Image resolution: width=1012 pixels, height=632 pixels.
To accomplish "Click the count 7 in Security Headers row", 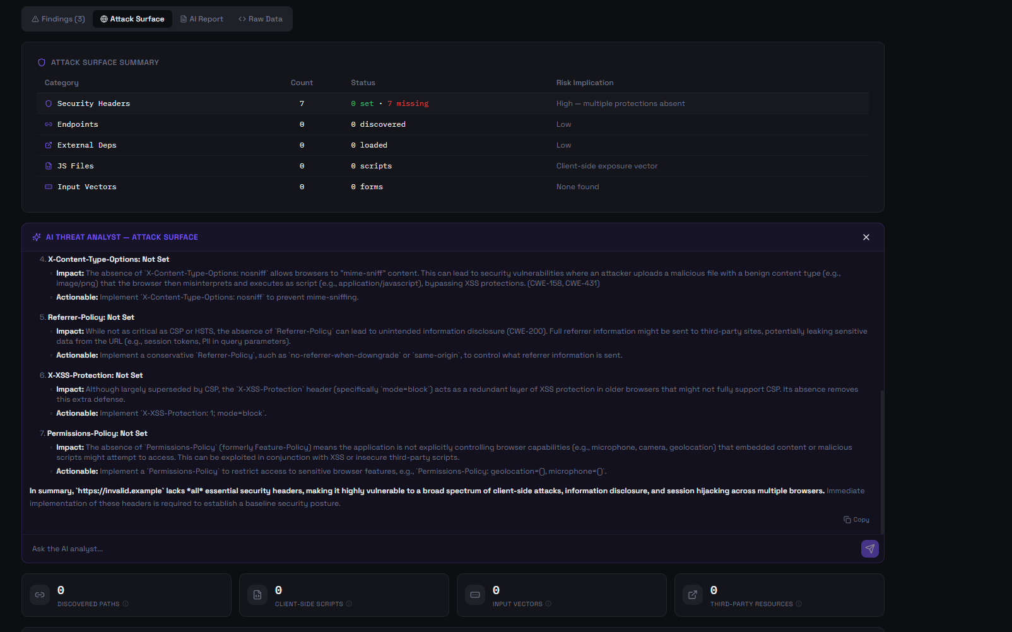I will click(302, 103).
